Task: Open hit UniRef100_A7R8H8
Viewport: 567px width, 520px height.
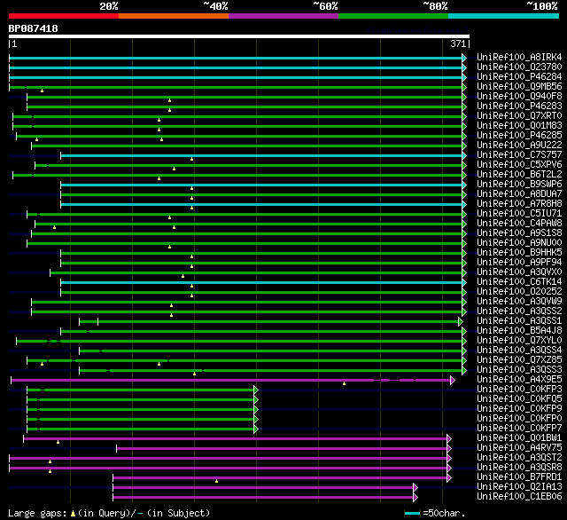Action: click(x=519, y=204)
